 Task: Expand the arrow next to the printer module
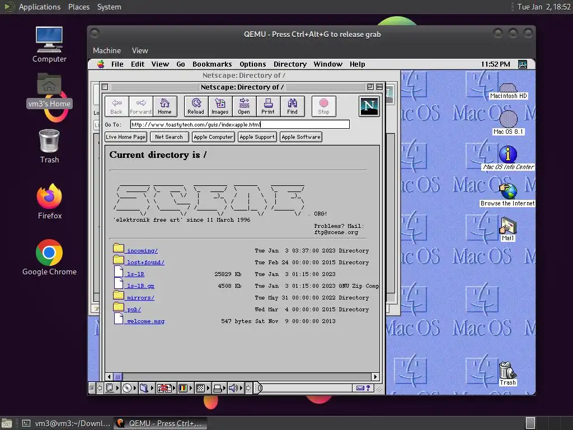pos(225,388)
